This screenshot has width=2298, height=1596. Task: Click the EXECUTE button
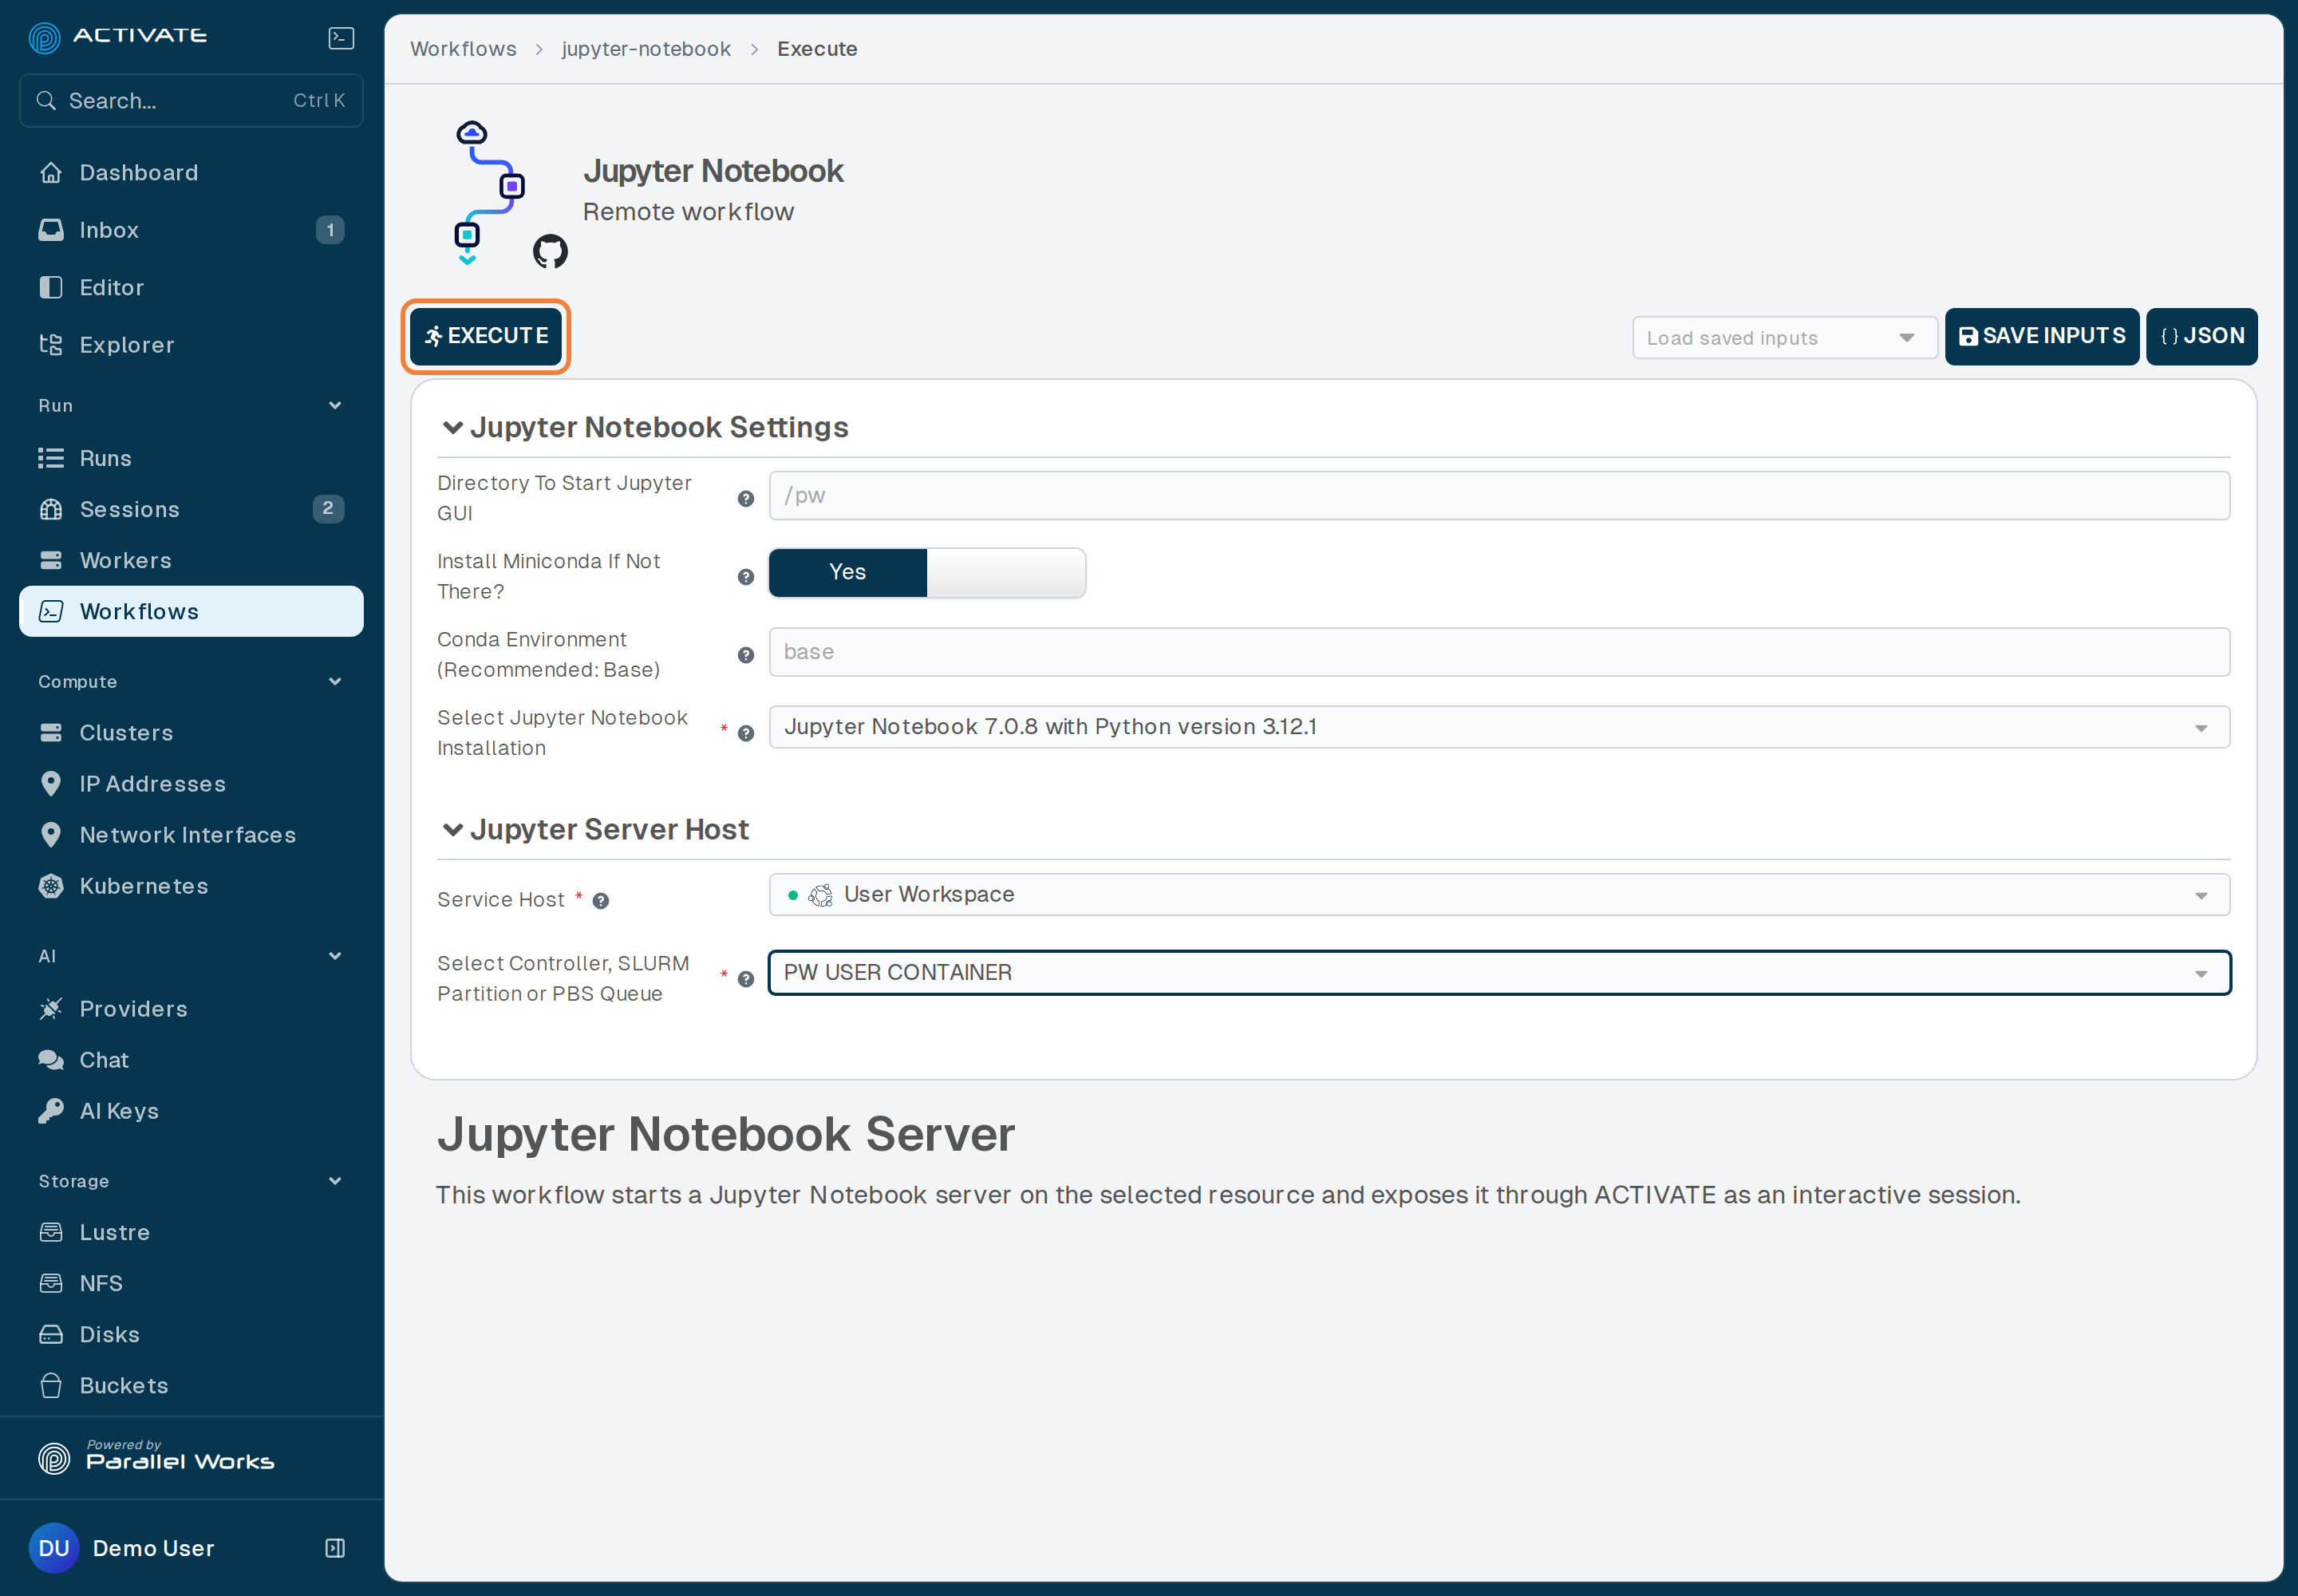486,336
